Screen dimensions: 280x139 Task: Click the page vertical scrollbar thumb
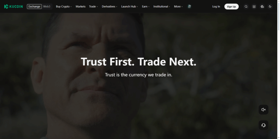click(278, 17)
